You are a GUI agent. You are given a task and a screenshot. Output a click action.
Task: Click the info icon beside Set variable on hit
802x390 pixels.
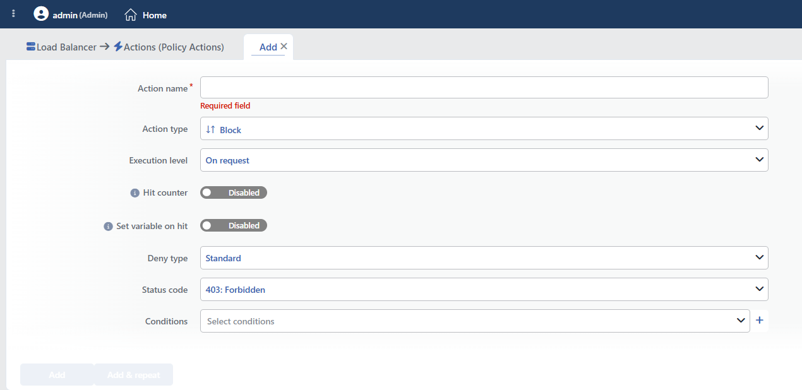(x=108, y=226)
